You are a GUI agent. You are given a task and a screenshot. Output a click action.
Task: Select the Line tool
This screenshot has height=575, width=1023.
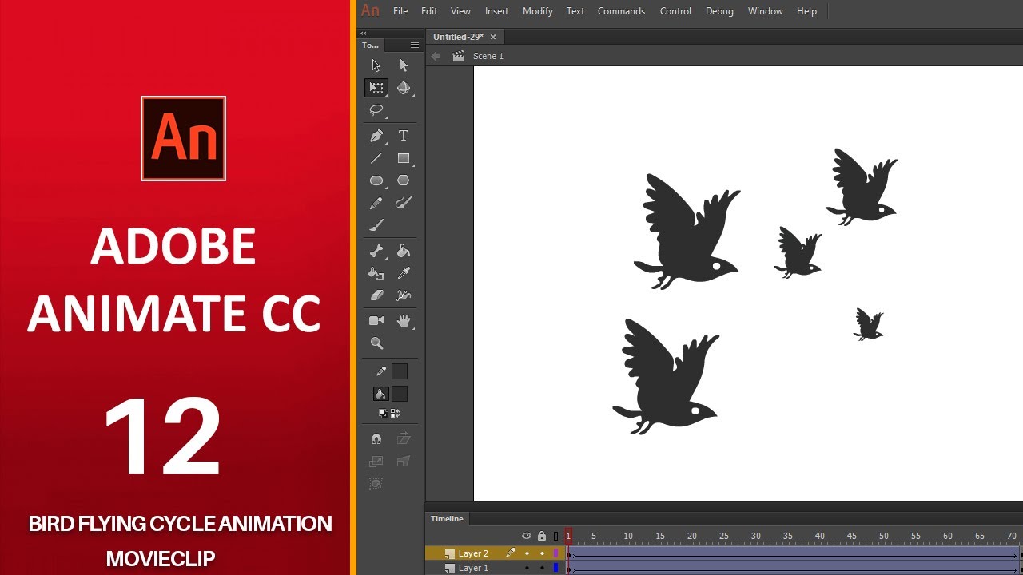click(376, 158)
